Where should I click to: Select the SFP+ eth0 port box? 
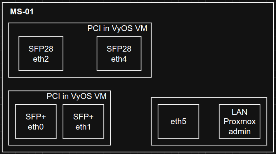click(x=36, y=121)
